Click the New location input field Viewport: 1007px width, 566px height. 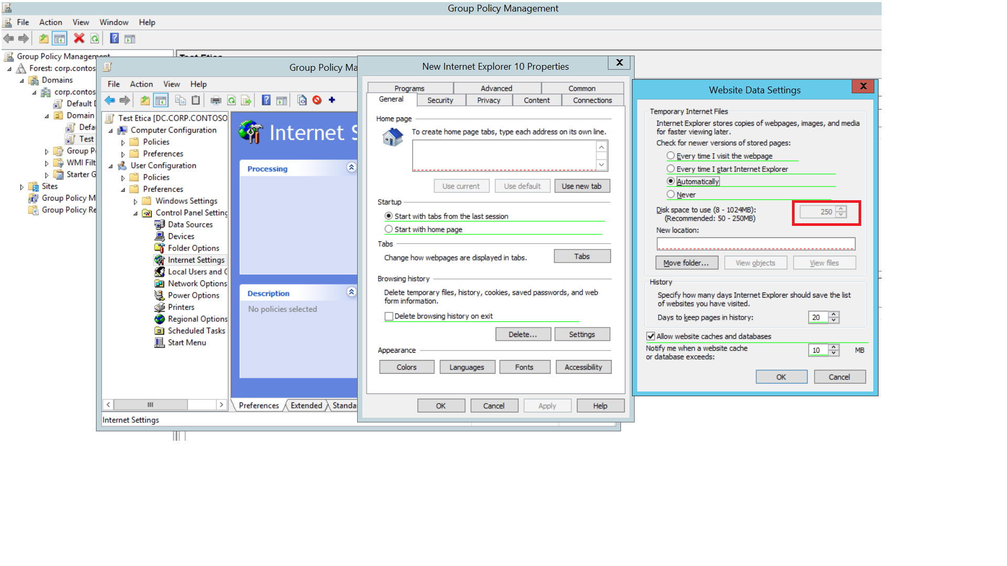coord(756,243)
